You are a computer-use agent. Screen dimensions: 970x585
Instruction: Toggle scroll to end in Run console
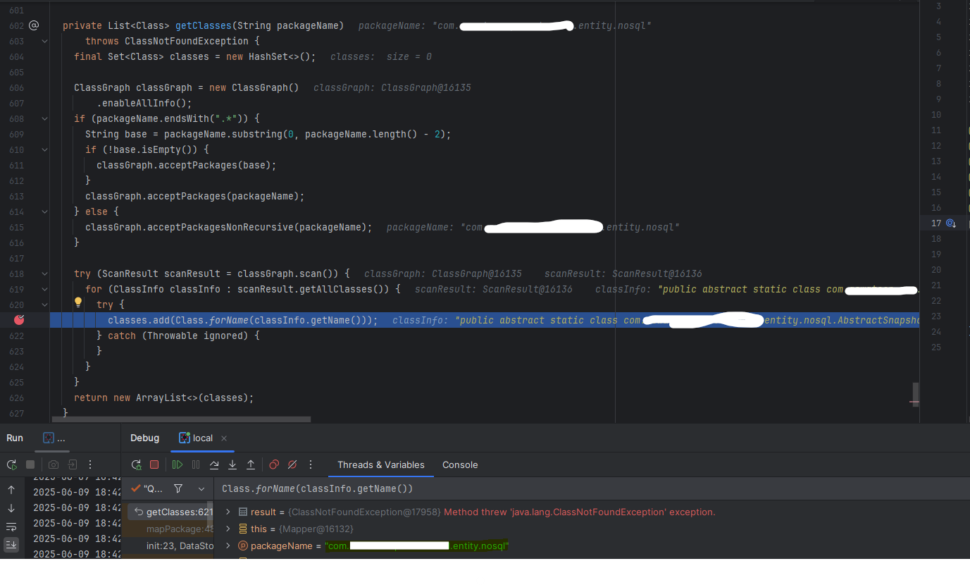tap(11, 544)
